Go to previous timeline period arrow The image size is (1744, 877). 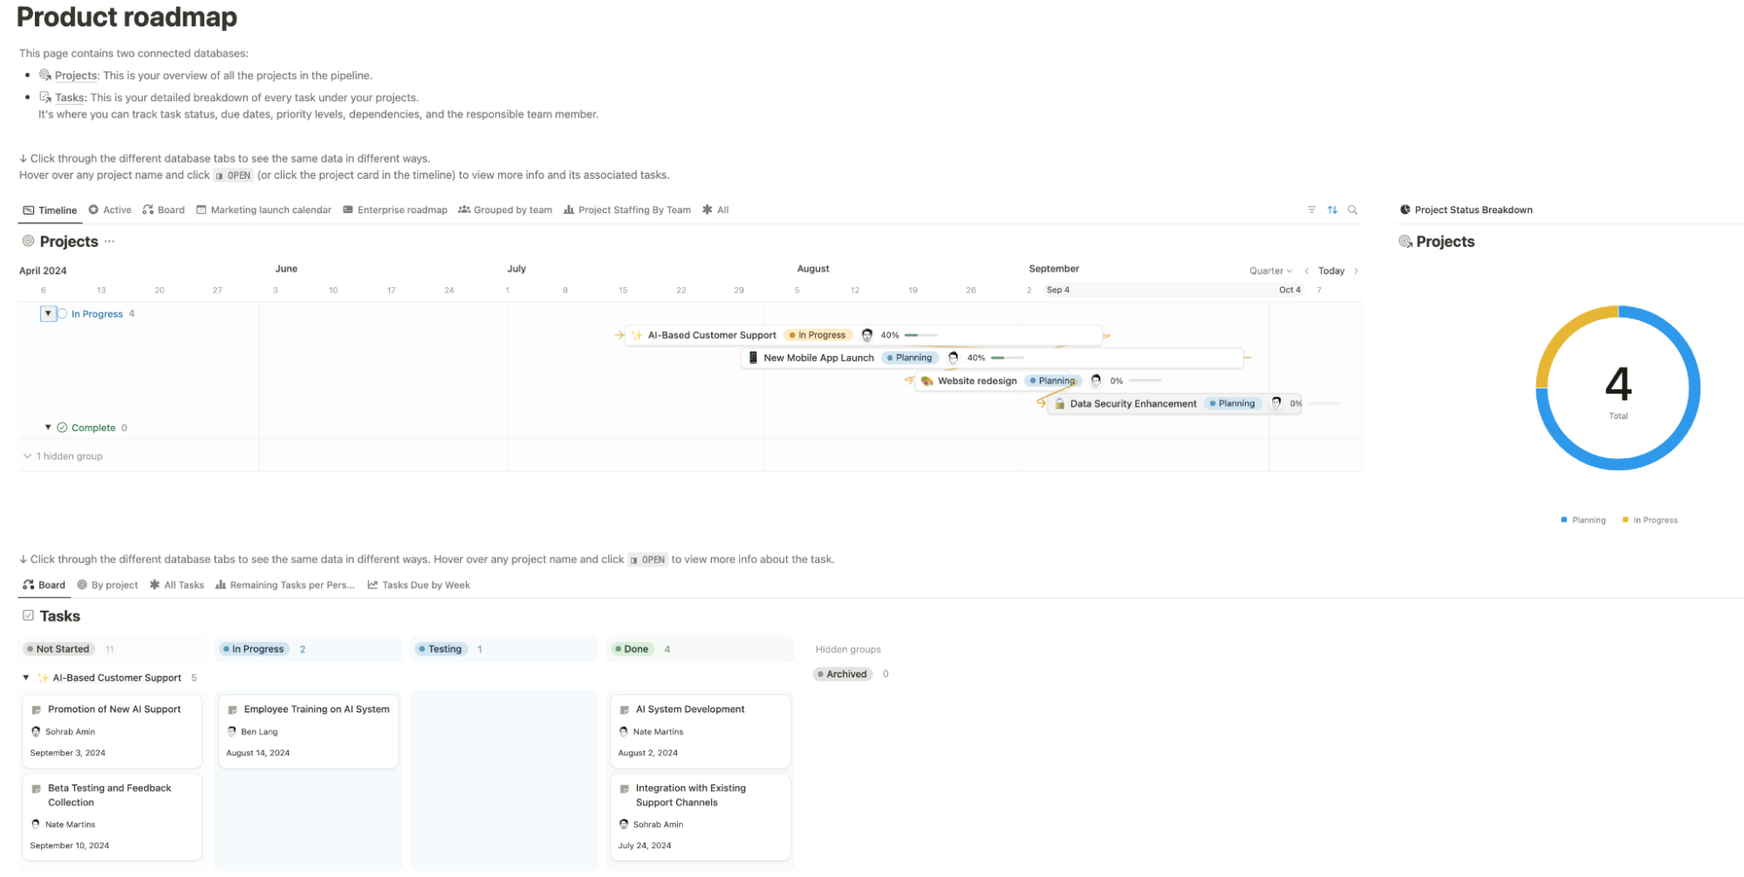point(1307,271)
